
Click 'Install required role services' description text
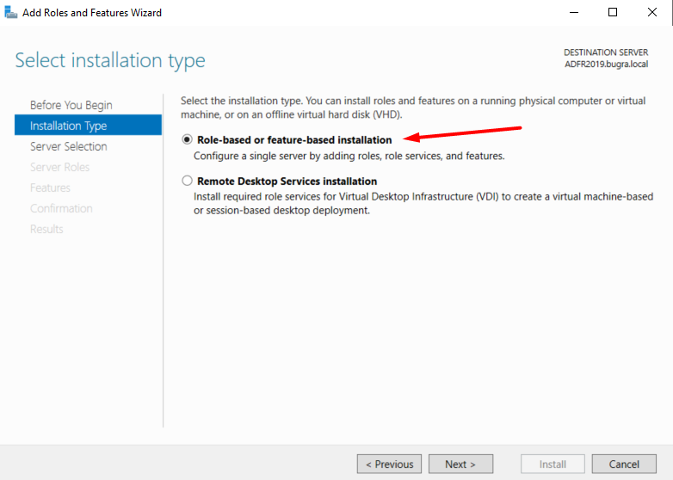click(423, 203)
